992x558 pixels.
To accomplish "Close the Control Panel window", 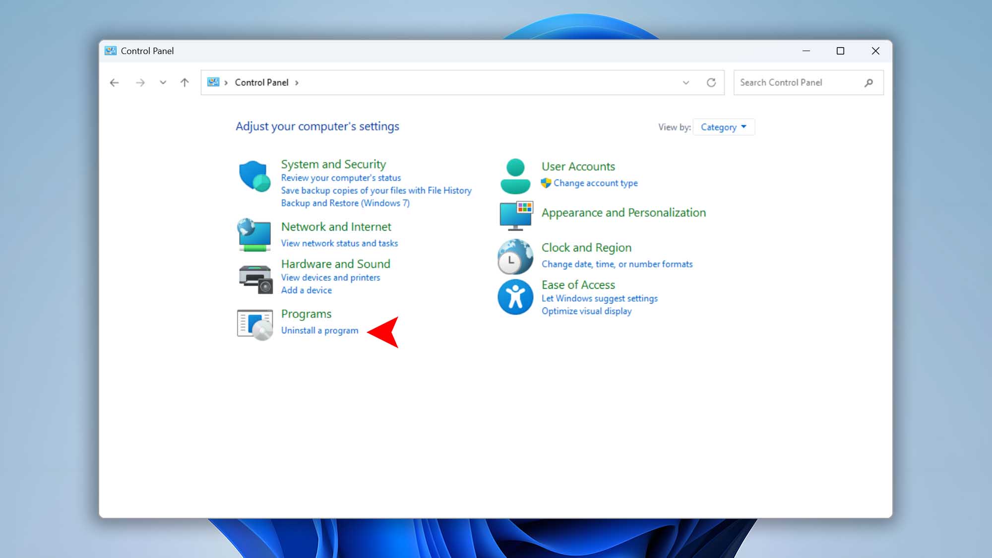I will 875,51.
